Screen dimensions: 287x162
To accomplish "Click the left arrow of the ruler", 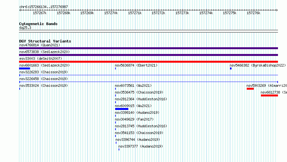I will [20, 10].
